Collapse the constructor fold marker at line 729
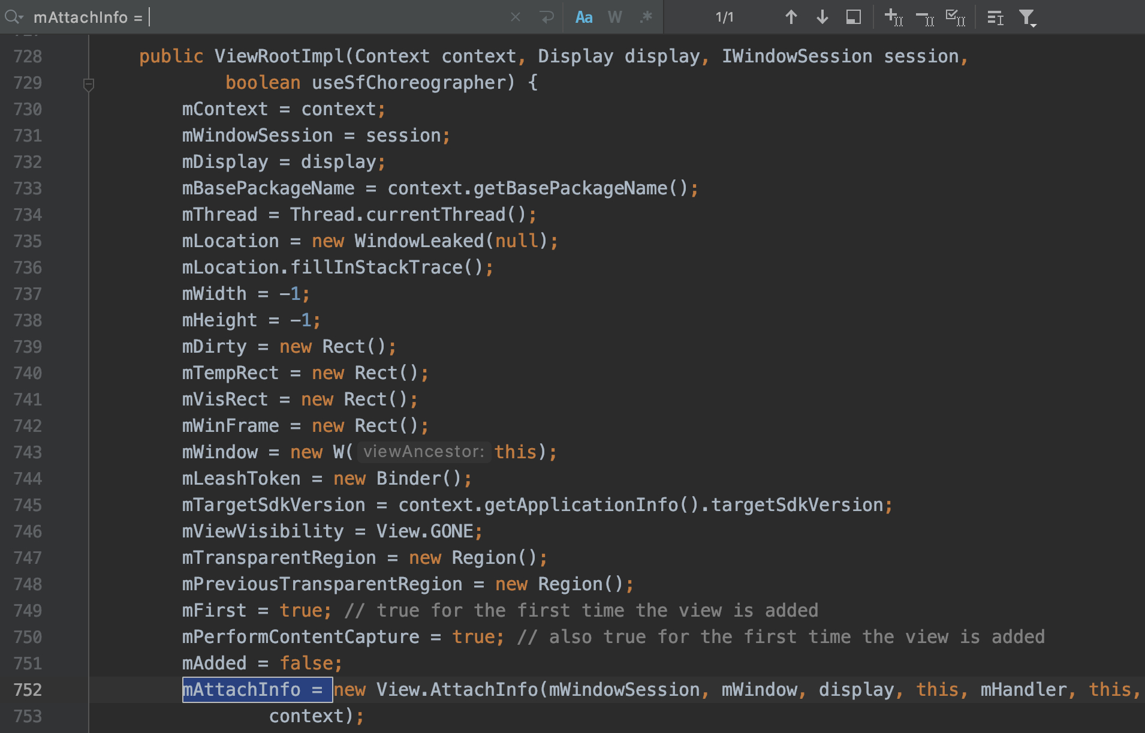This screenshot has height=733, width=1145. click(x=89, y=85)
